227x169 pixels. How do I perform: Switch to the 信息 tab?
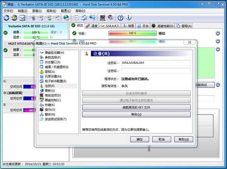pos(129,26)
